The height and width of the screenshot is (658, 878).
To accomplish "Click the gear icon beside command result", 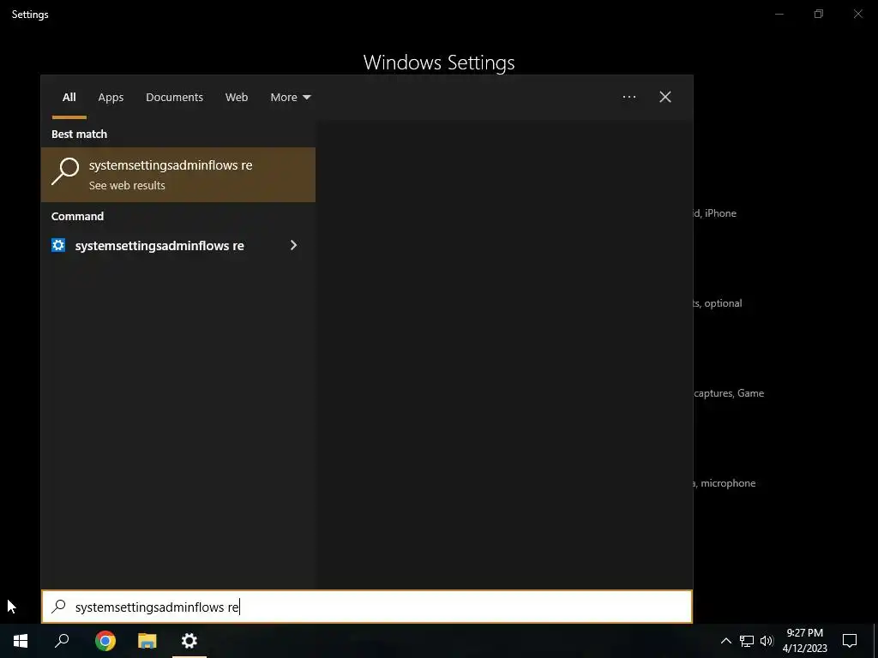I will click(58, 245).
